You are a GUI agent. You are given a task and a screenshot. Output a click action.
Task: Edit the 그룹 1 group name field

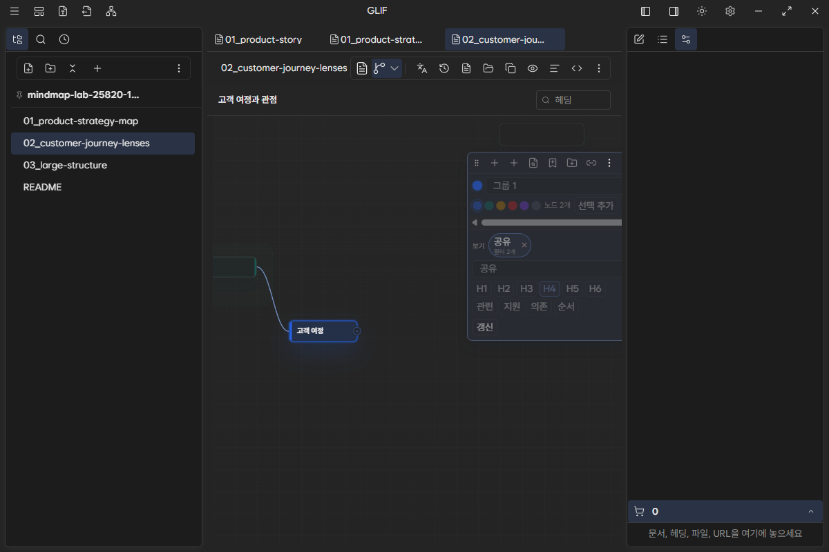coord(554,186)
